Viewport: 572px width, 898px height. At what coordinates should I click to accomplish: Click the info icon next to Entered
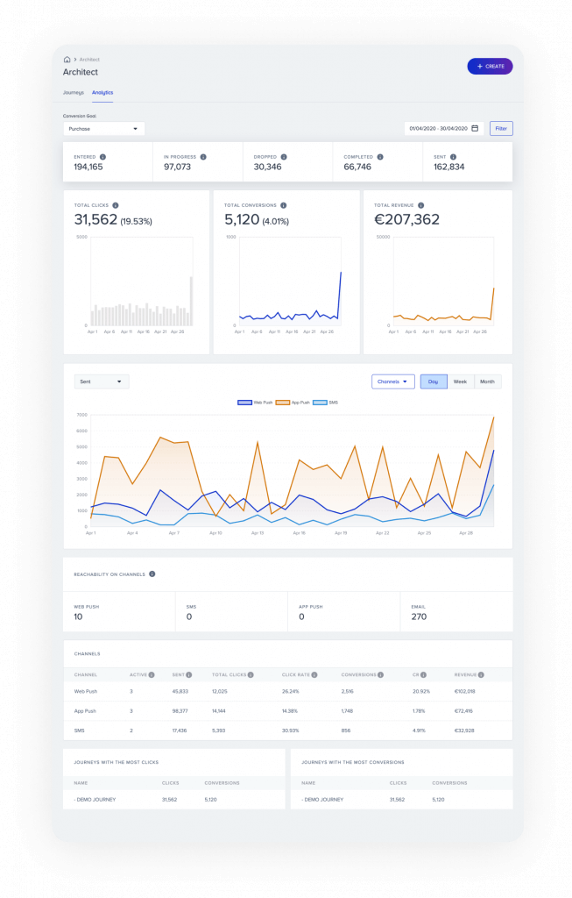(x=102, y=157)
